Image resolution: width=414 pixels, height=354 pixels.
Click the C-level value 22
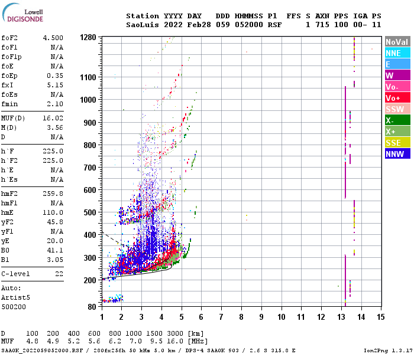(x=59, y=274)
